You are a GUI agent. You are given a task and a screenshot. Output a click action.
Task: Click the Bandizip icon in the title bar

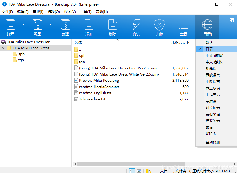pyautogui.click(x=4, y=4)
